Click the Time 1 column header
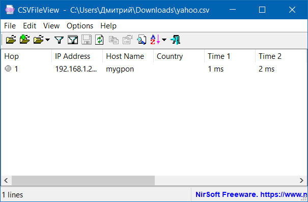This screenshot has height=202, width=308. click(230, 56)
